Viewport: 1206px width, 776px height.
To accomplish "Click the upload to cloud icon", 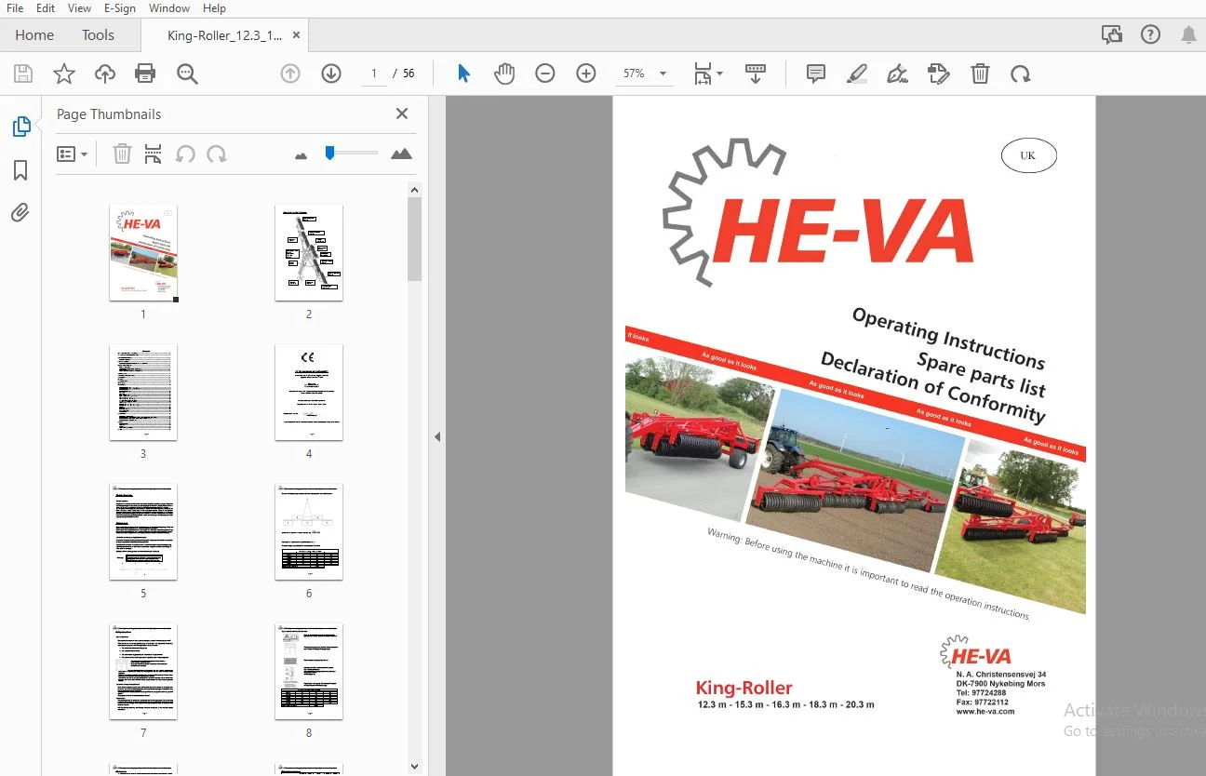I will pyautogui.click(x=105, y=74).
